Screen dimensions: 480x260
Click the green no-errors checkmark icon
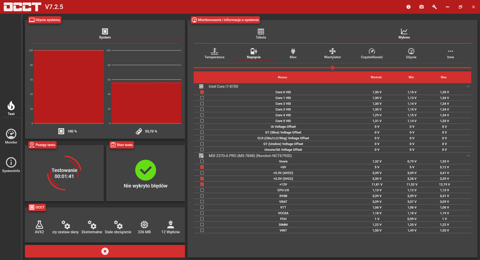[145, 170]
